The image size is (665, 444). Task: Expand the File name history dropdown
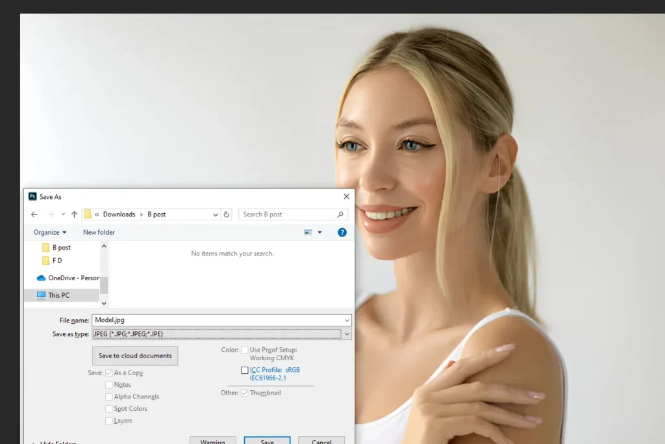(347, 320)
